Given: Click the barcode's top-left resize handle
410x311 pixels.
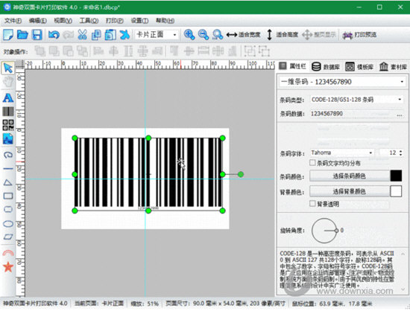Looking at the screenshot, I should 75,138.
